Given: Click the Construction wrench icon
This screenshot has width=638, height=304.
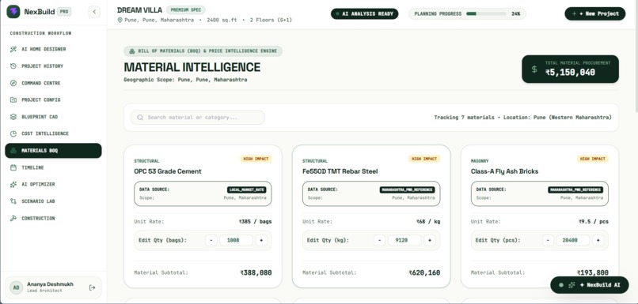Looking at the screenshot, I should [x=13, y=219].
